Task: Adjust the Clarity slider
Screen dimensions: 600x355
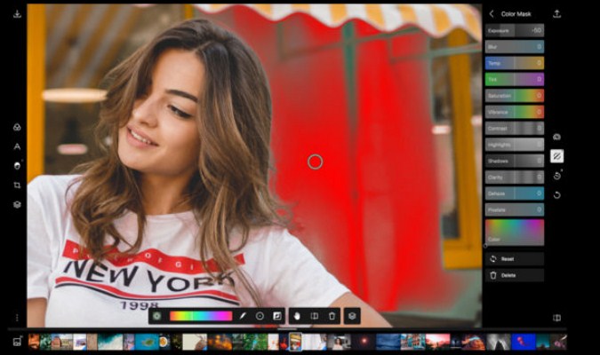Action: tap(515, 177)
